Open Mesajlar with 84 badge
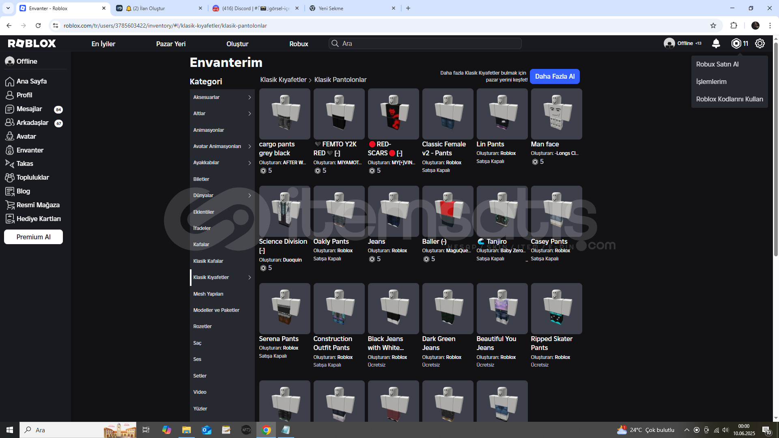This screenshot has width=779, height=438. (x=34, y=109)
